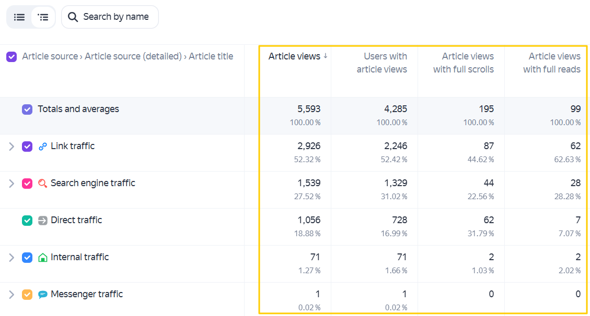Switch to flat list view icon

(19, 17)
